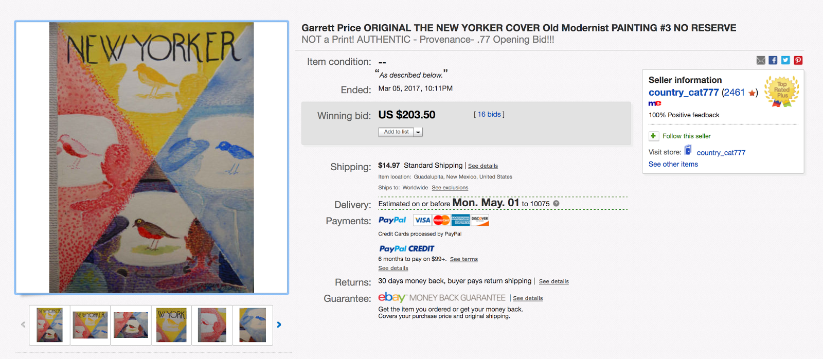Select the fourth thumbnail showing W YORK
This screenshot has width=823, height=359.
click(x=171, y=325)
